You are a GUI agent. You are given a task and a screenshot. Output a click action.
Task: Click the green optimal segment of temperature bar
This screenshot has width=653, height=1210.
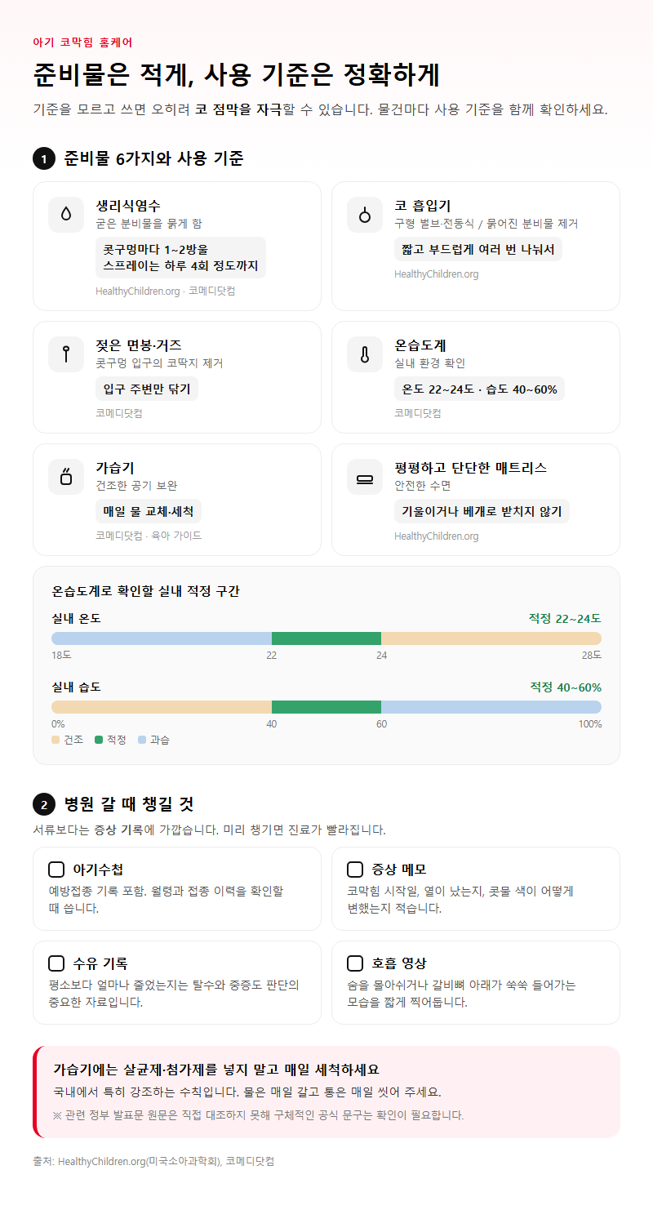[326, 638]
